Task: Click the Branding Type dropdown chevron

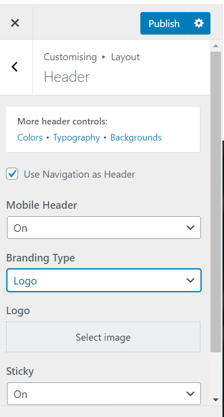Action: pos(190,281)
